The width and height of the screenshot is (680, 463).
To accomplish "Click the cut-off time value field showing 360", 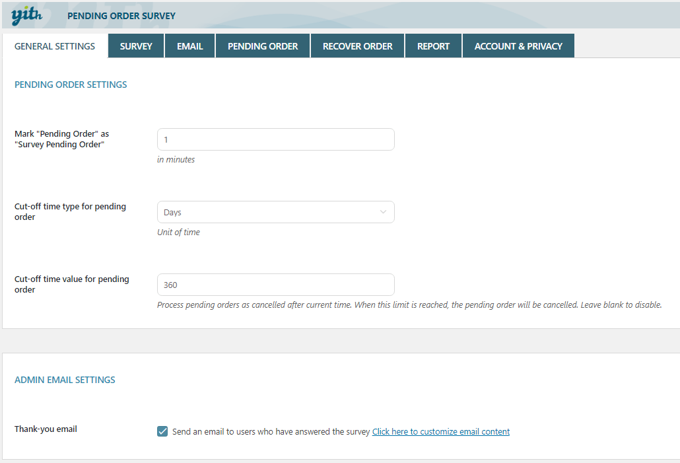I will point(275,285).
